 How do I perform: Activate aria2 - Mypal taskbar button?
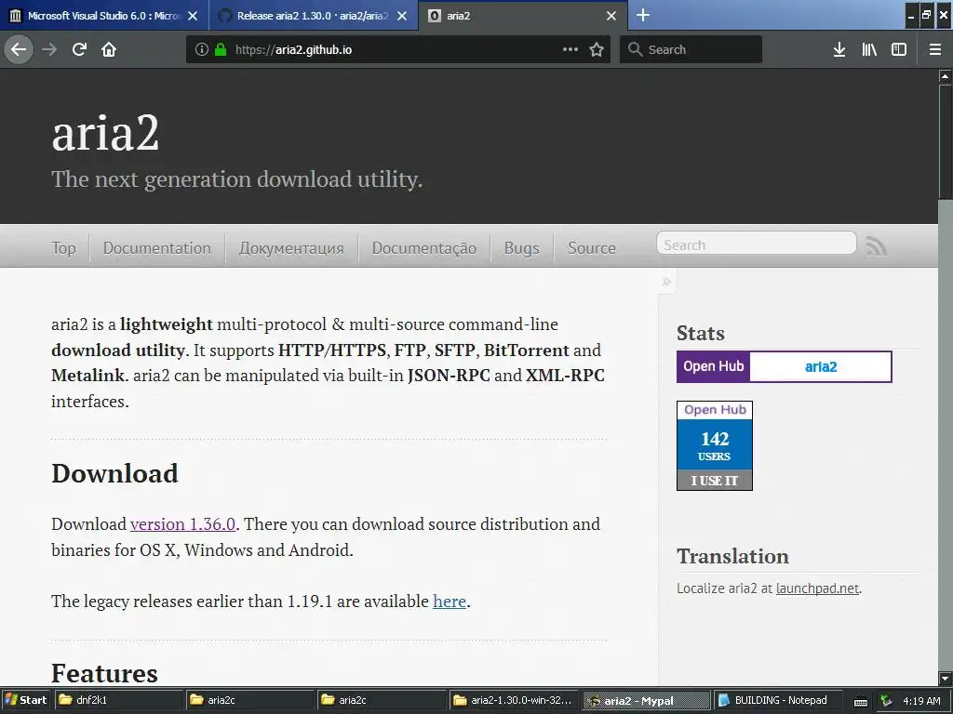(x=646, y=700)
